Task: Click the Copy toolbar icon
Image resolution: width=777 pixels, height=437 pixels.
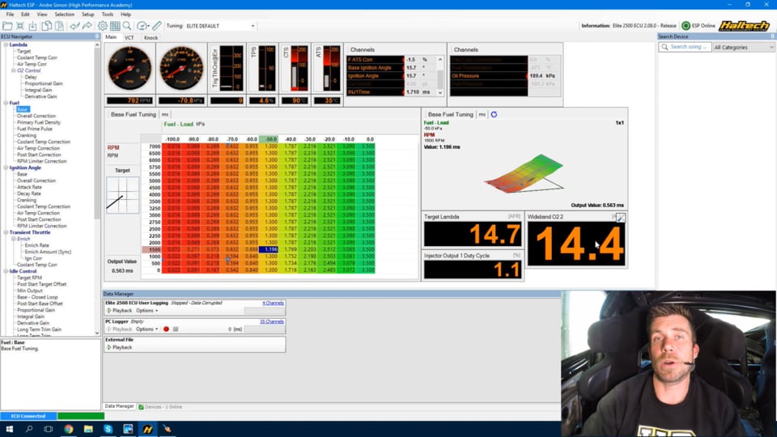Action: pos(46,26)
